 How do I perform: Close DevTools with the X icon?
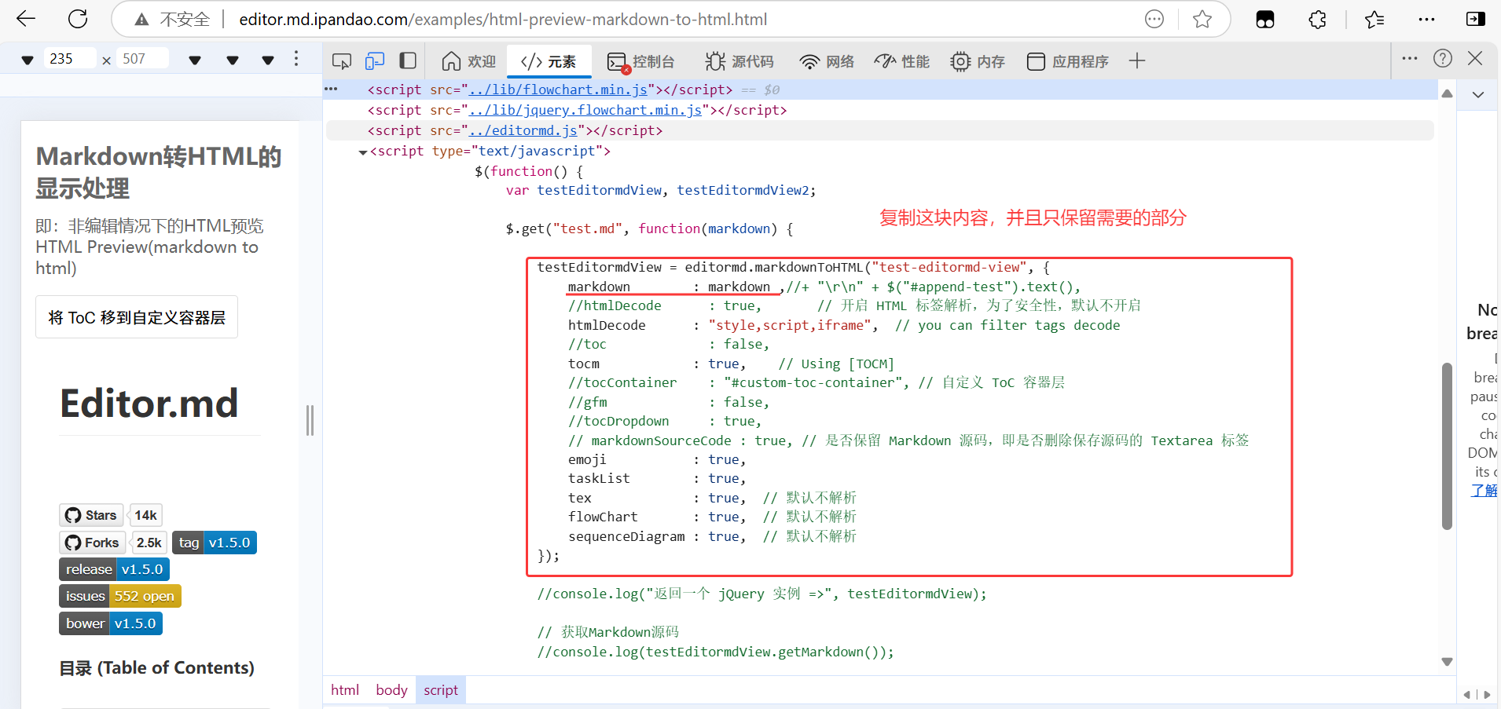[1475, 58]
